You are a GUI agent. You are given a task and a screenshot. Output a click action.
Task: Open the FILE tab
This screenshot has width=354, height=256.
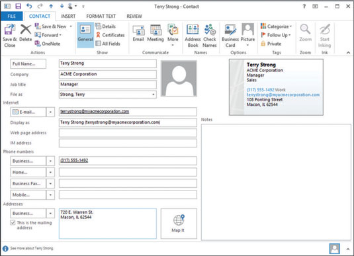tap(11, 16)
